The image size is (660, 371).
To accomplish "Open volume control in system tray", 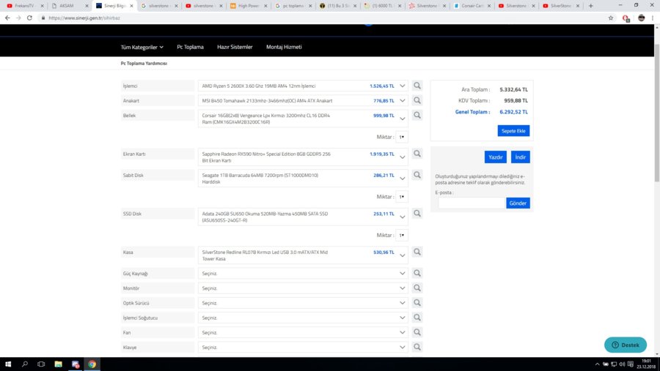I will pos(622,364).
